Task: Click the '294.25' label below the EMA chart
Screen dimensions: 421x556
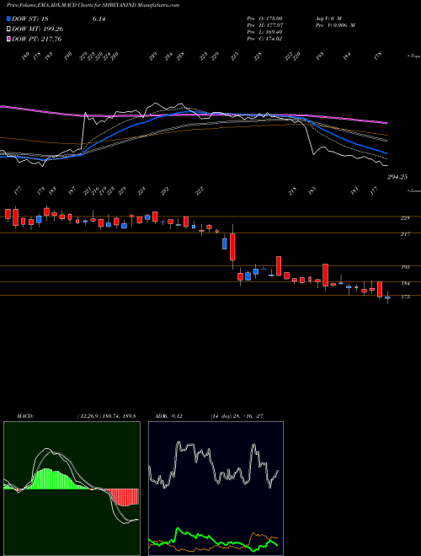Action: tap(397, 177)
